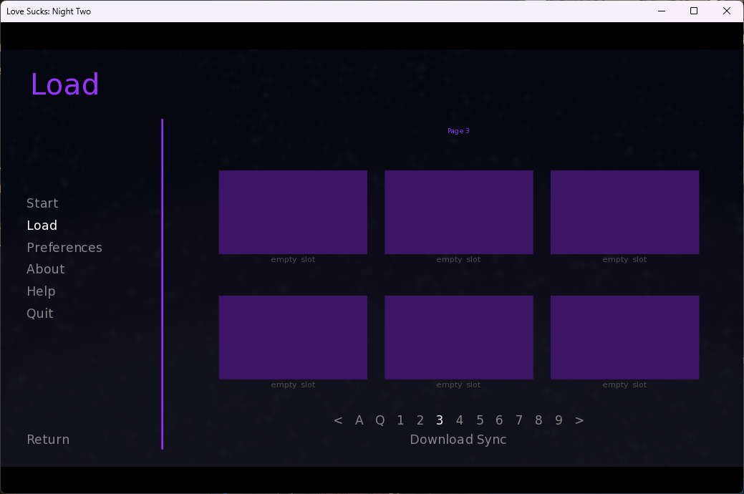The width and height of the screenshot is (744, 494).
Task: Open the Help screen
Action: coord(41,291)
